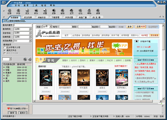Open the 短信 menu in the menu bar
Screen dimensions: 167x120
pyautogui.click(x=44, y=5)
